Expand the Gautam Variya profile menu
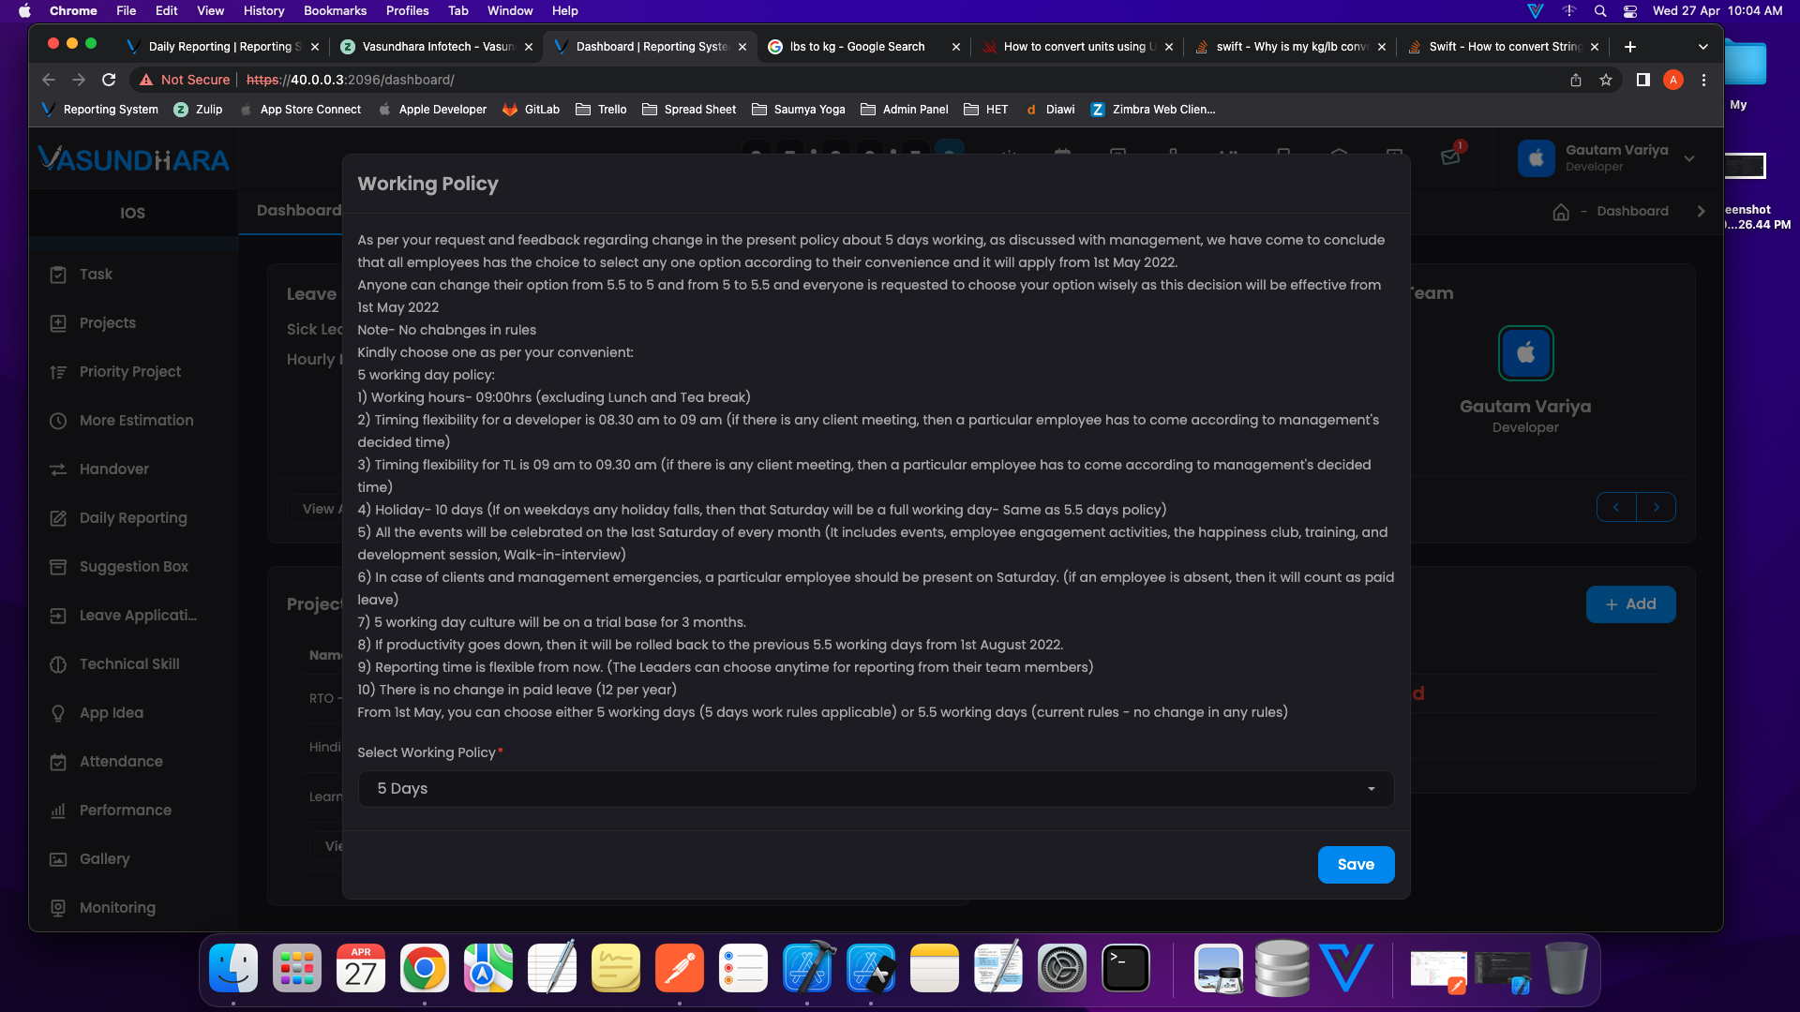1800x1012 pixels. pyautogui.click(x=1689, y=158)
